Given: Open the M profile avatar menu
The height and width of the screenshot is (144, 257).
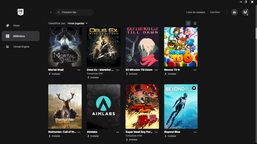Looking at the screenshot, I should pos(245,12).
